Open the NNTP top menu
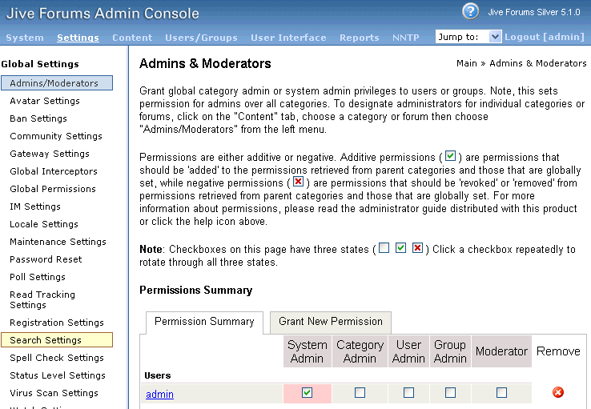Viewport: 591px width, 409px height. [x=405, y=38]
